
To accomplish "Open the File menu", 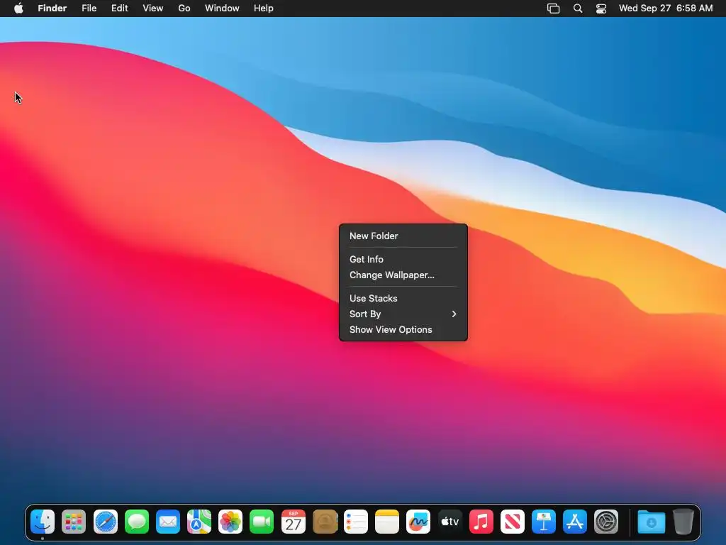I will pyautogui.click(x=89, y=9).
